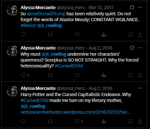Reply to the Mar 13, 2017 tweet
This screenshot has height=129, width=150.
click(x=23, y=35)
